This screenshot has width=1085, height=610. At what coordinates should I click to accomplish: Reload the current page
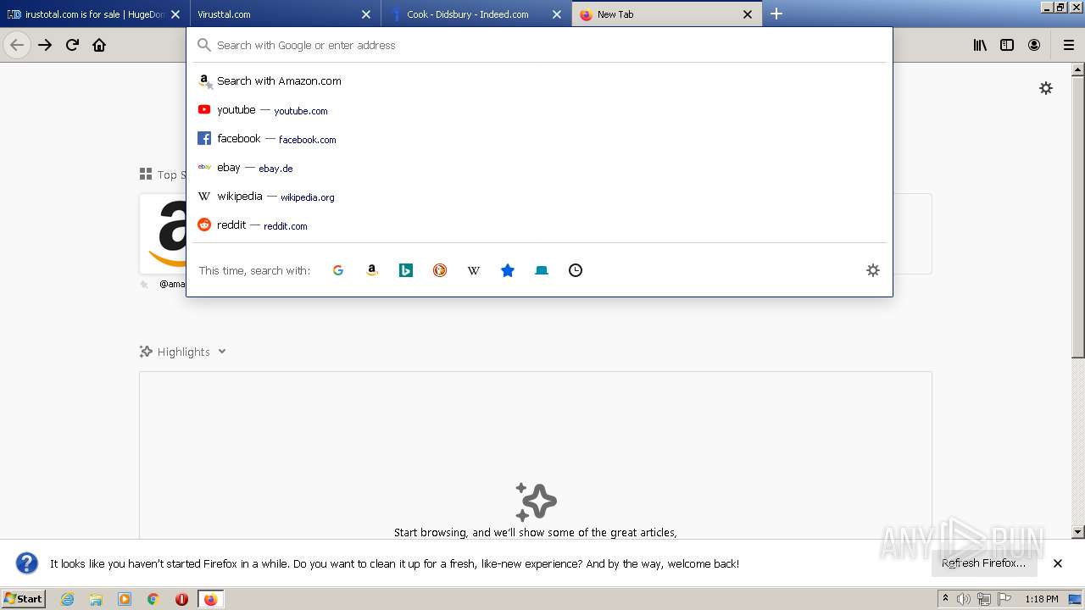(x=72, y=45)
